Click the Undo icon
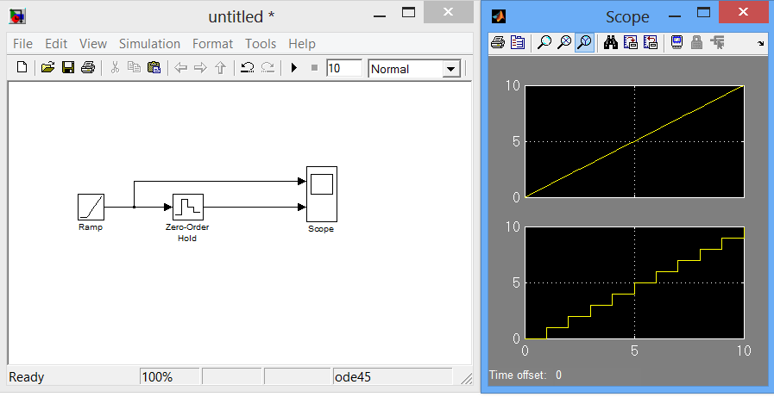The width and height of the screenshot is (774, 397). click(248, 67)
